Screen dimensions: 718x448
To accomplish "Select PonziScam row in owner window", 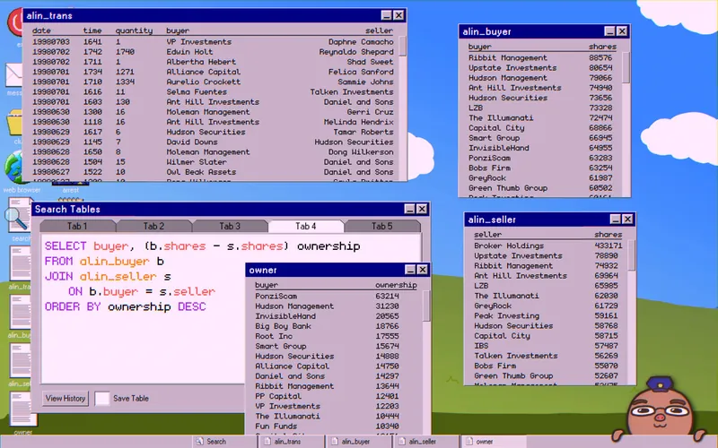I will (337, 296).
